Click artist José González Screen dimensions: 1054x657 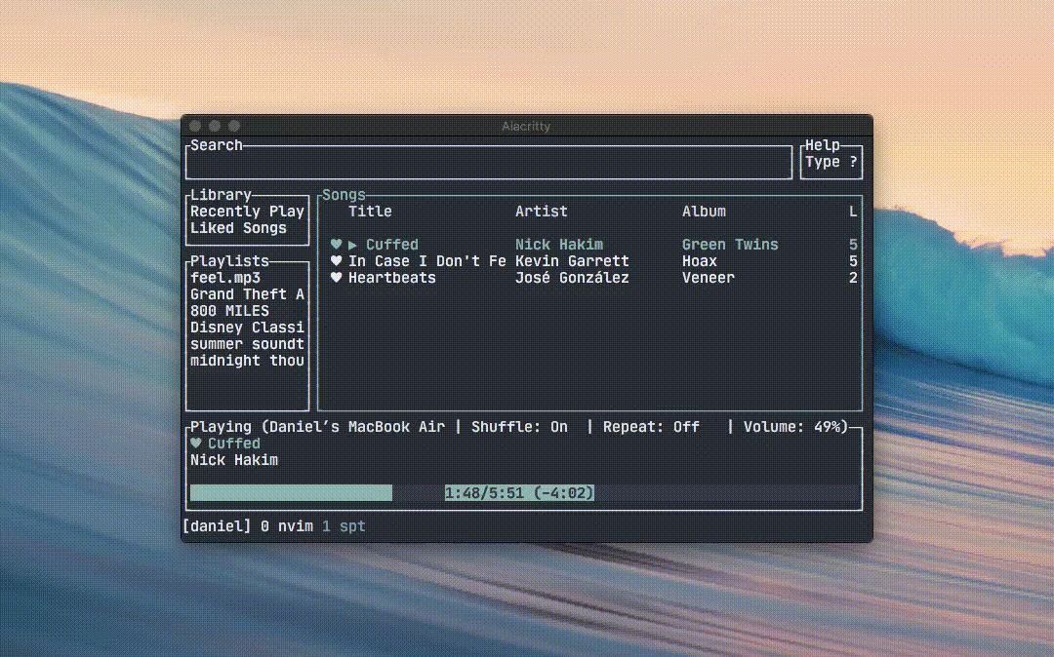click(x=572, y=278)
